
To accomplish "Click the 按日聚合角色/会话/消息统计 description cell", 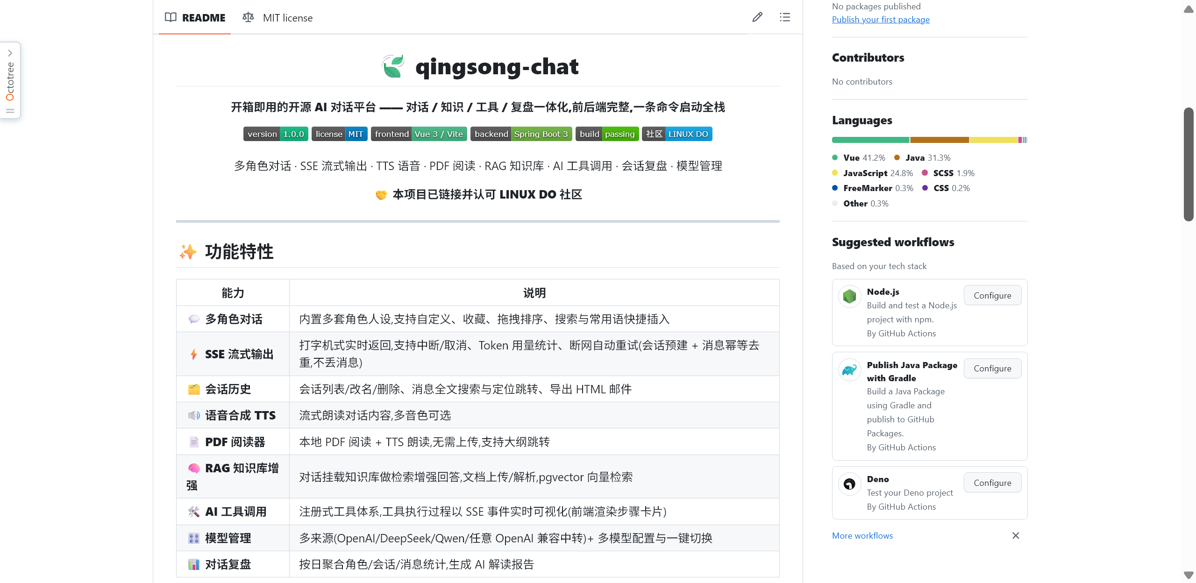I will click(x=534, y=564).
